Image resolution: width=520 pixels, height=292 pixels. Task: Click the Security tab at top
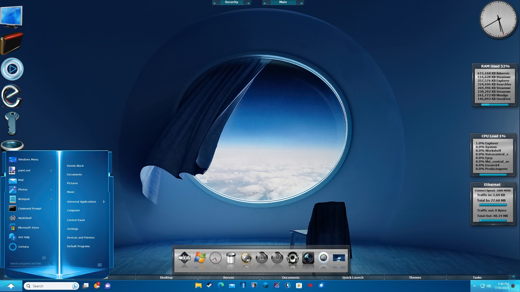pos(231,2)
